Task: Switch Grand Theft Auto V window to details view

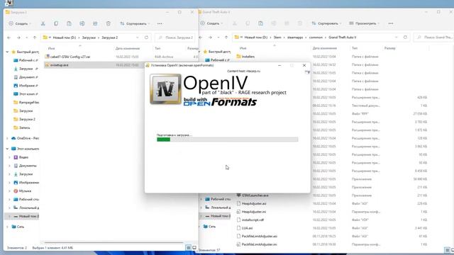Action: click(447, 250)
